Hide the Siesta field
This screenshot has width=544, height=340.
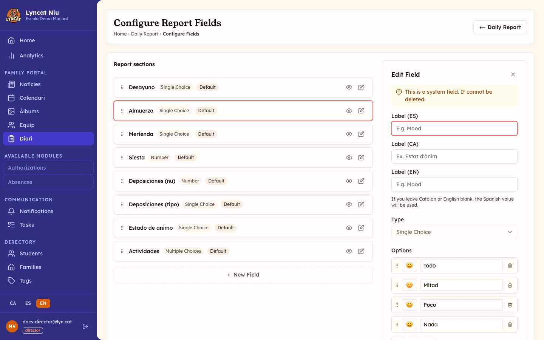[349, 158]
